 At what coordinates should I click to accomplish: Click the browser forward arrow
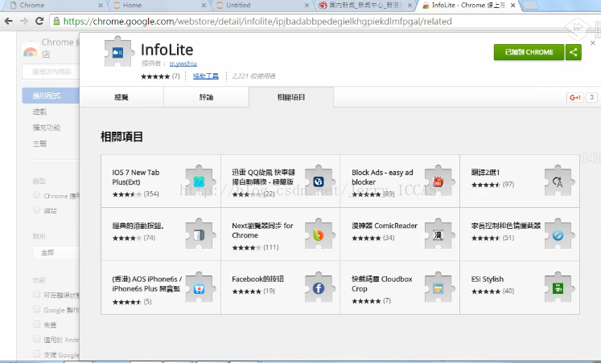pos(24,21)
